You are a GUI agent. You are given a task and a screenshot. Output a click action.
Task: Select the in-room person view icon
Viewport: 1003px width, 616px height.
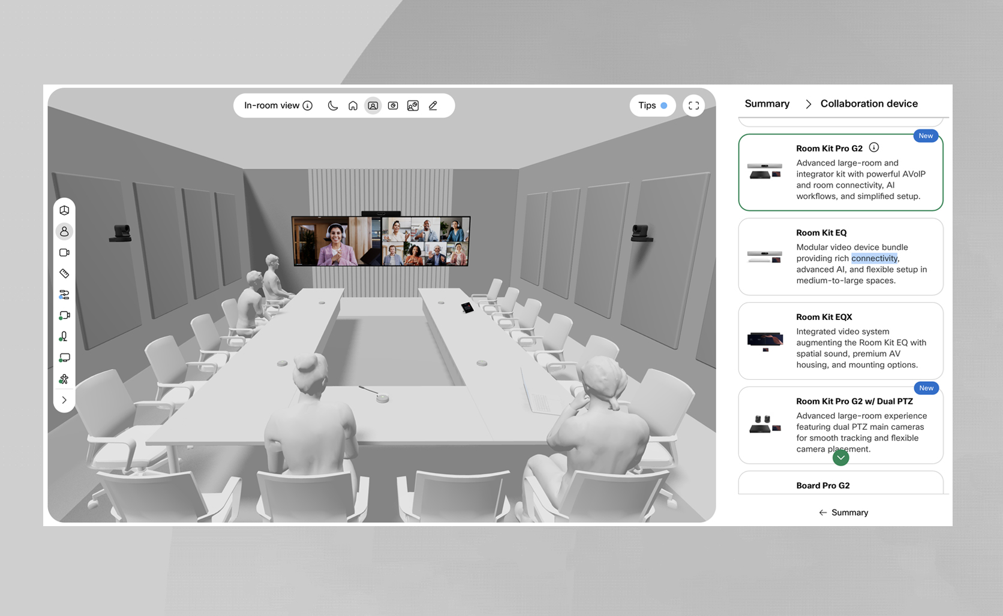click(373, 106)
